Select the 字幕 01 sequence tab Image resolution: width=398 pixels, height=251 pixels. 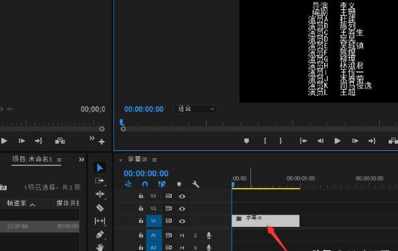pyautogui.click(x=138, y=159)
